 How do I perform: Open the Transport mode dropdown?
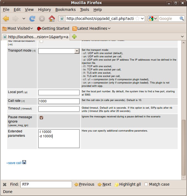click(76, 51)
